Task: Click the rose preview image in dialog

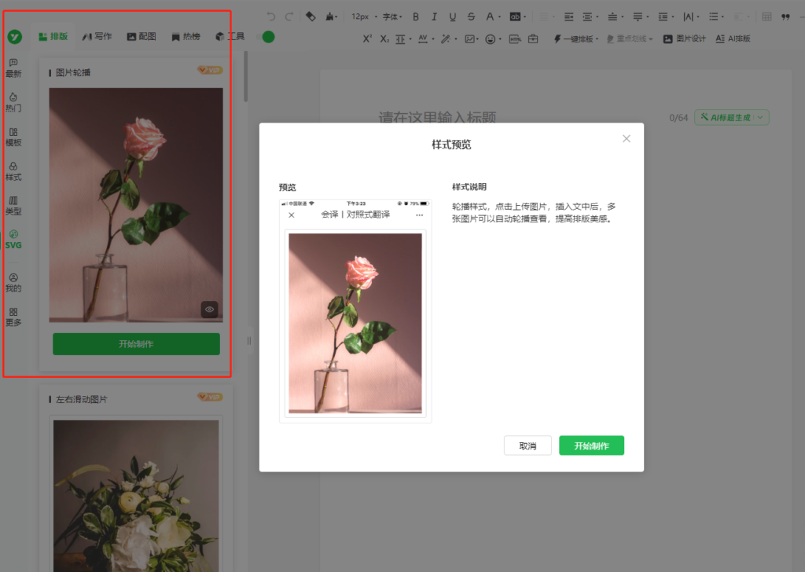Action: 355,323
